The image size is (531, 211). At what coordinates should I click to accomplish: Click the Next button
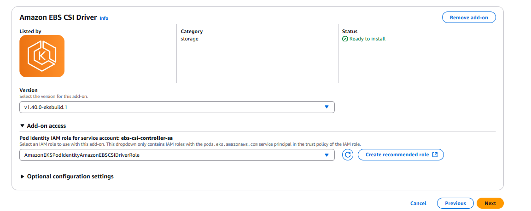490,203
